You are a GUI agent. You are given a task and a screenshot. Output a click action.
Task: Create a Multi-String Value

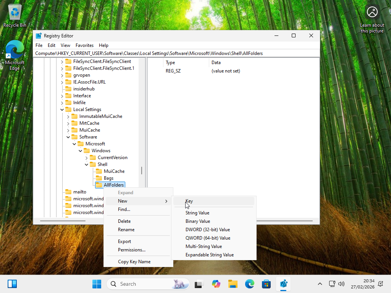(214, 246)
